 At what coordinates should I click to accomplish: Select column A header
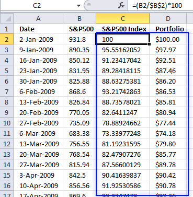[38, 18]
